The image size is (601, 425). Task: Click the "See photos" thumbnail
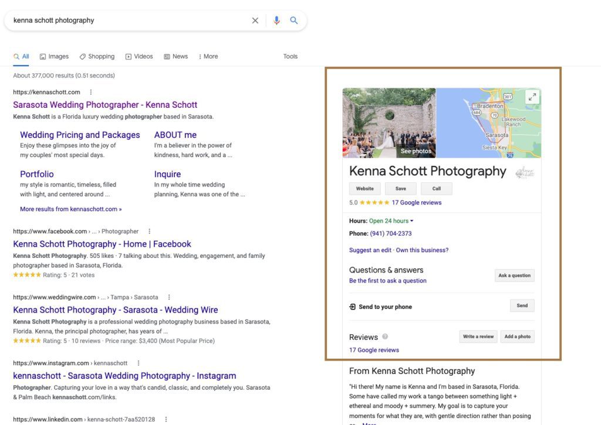coord(416,151)
